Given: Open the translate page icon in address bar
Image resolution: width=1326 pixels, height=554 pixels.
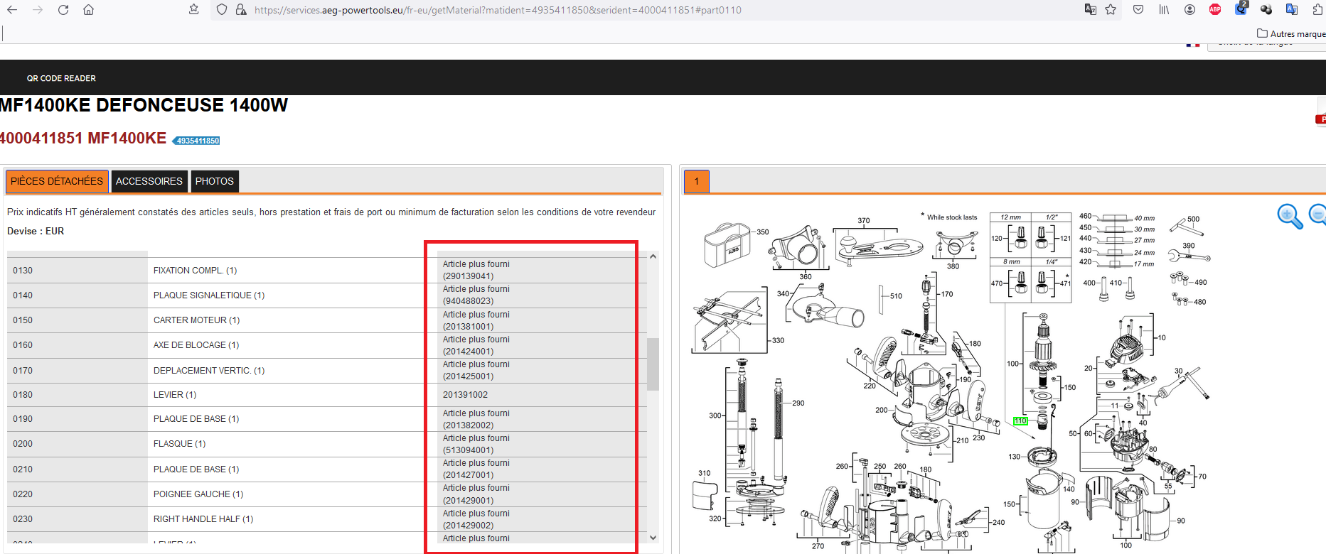Looking at the screenshot, I should point(1090,10).
